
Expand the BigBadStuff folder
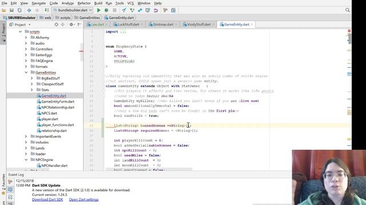point(32,79)
